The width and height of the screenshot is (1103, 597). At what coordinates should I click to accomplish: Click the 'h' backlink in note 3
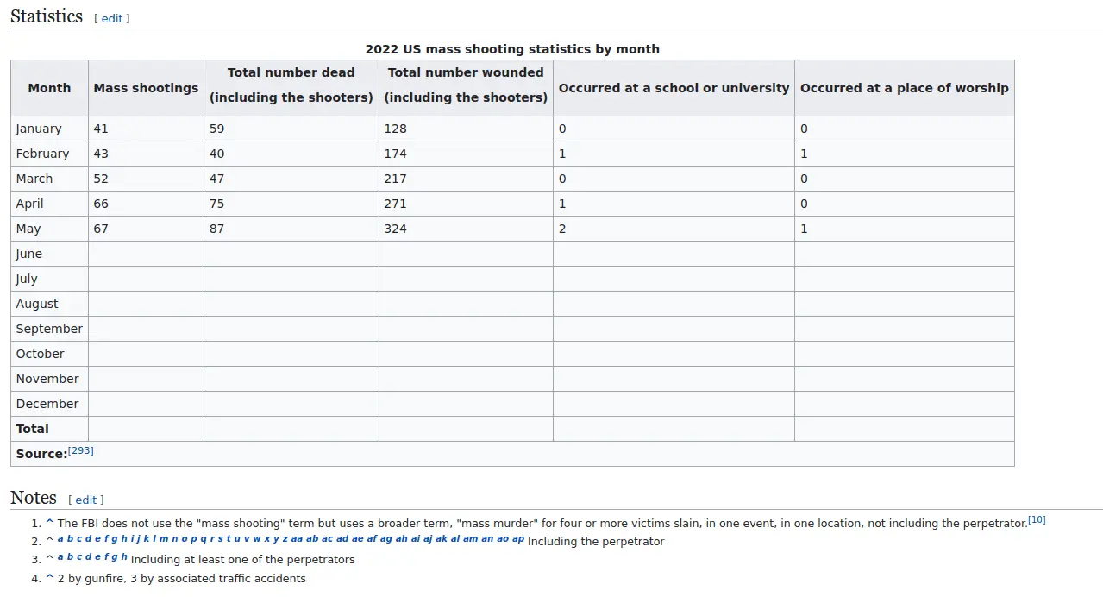(x=124, y=557)
